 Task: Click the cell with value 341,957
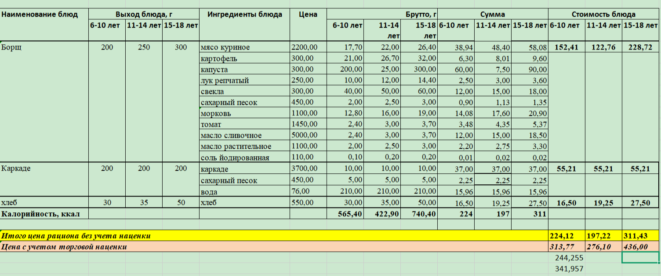click(x=567, y=269)
